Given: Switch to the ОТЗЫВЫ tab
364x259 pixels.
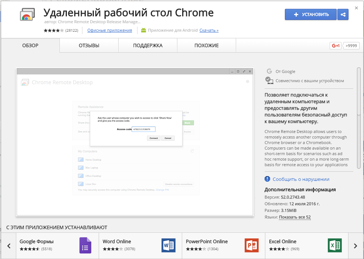Looking at the screenshot, I should (88, 45).
